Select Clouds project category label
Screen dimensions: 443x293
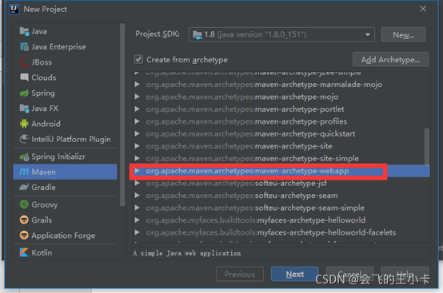pos(44,77)
